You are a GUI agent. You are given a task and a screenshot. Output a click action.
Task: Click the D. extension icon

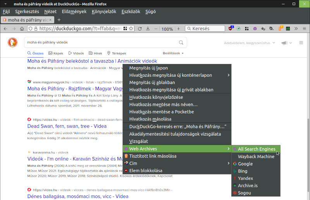tap(272, 29)
